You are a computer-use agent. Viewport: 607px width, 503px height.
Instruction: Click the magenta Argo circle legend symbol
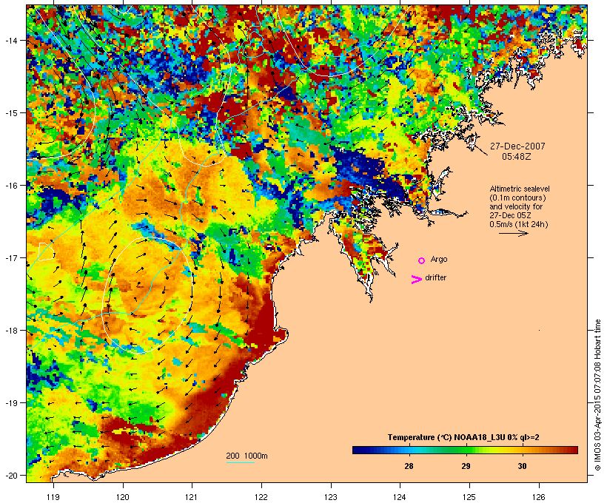click(422, 260)
